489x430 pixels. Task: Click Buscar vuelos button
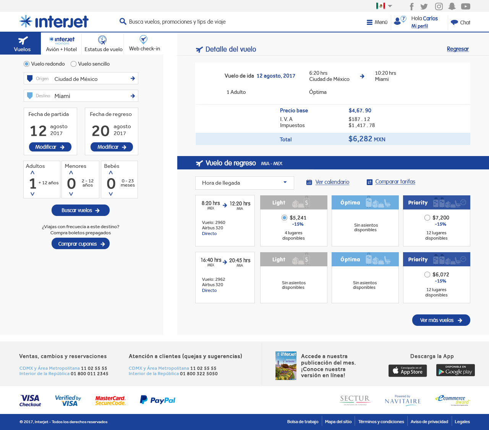81,210
